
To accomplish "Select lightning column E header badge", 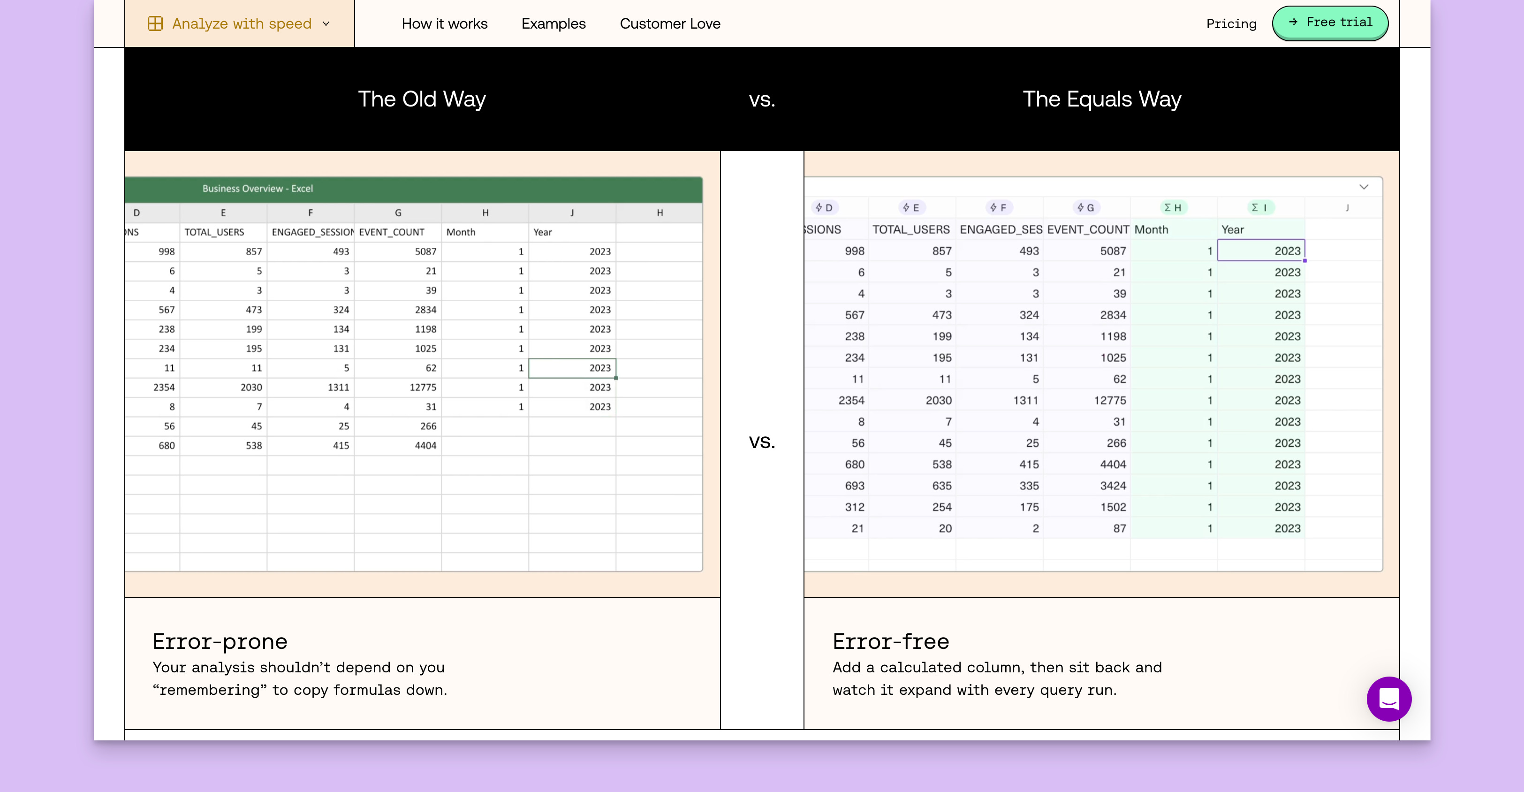I will (911, 208).
